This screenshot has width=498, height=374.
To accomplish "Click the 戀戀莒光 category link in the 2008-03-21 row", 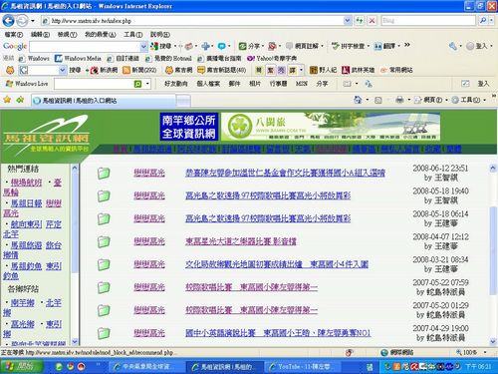I will click(149, 264).
